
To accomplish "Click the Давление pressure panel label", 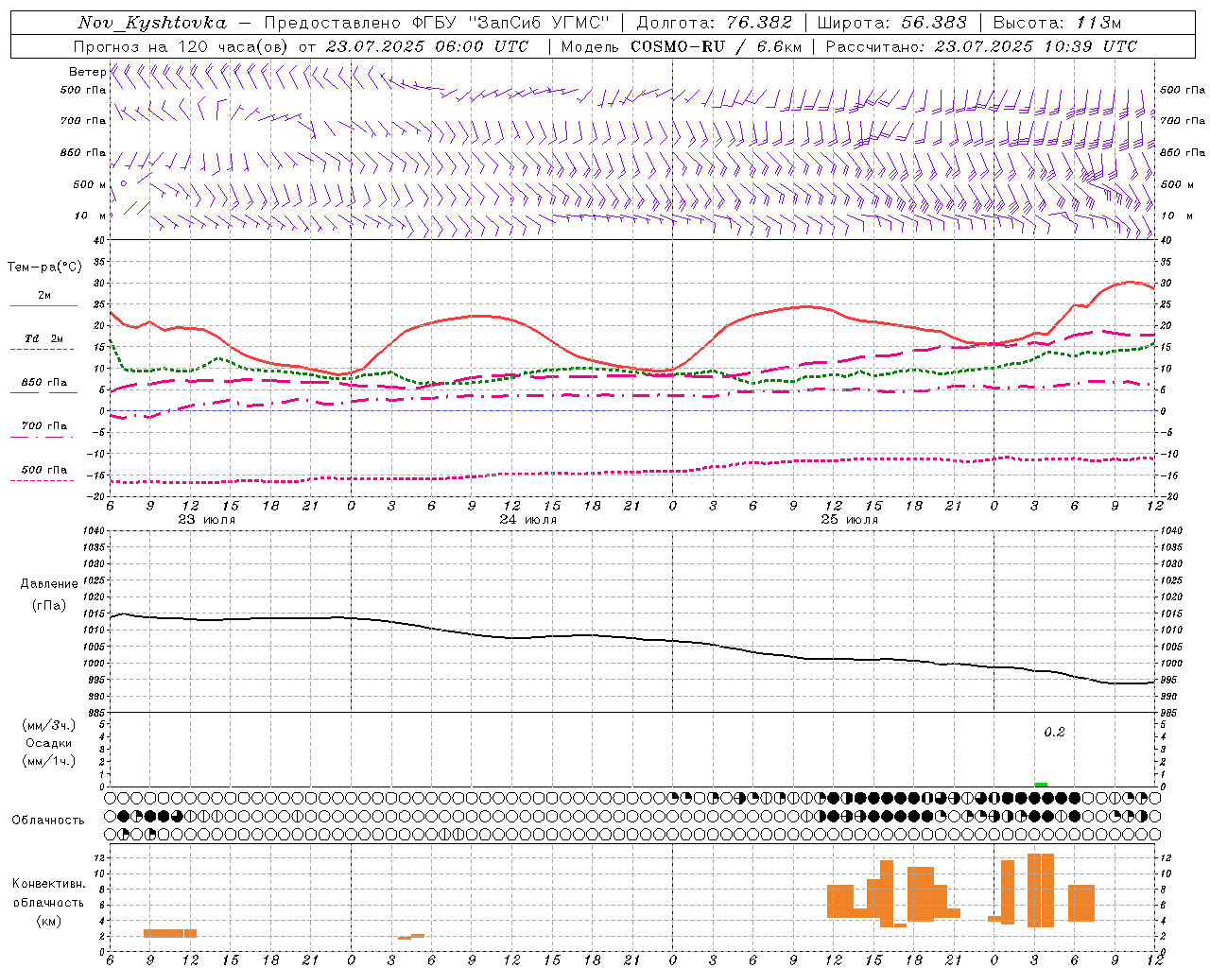I will pos(49,584).
